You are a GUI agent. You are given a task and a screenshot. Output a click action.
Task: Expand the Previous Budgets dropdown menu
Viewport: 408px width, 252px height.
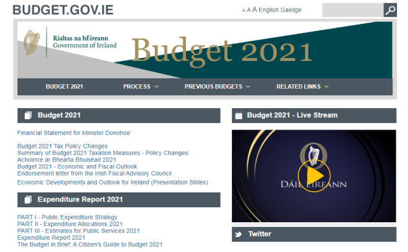pyautogui.click(x=217, y=87)
